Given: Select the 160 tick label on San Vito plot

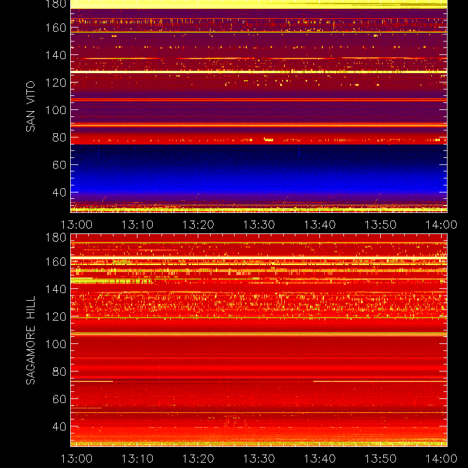Looking at the screenshot, I should [56, 27].
